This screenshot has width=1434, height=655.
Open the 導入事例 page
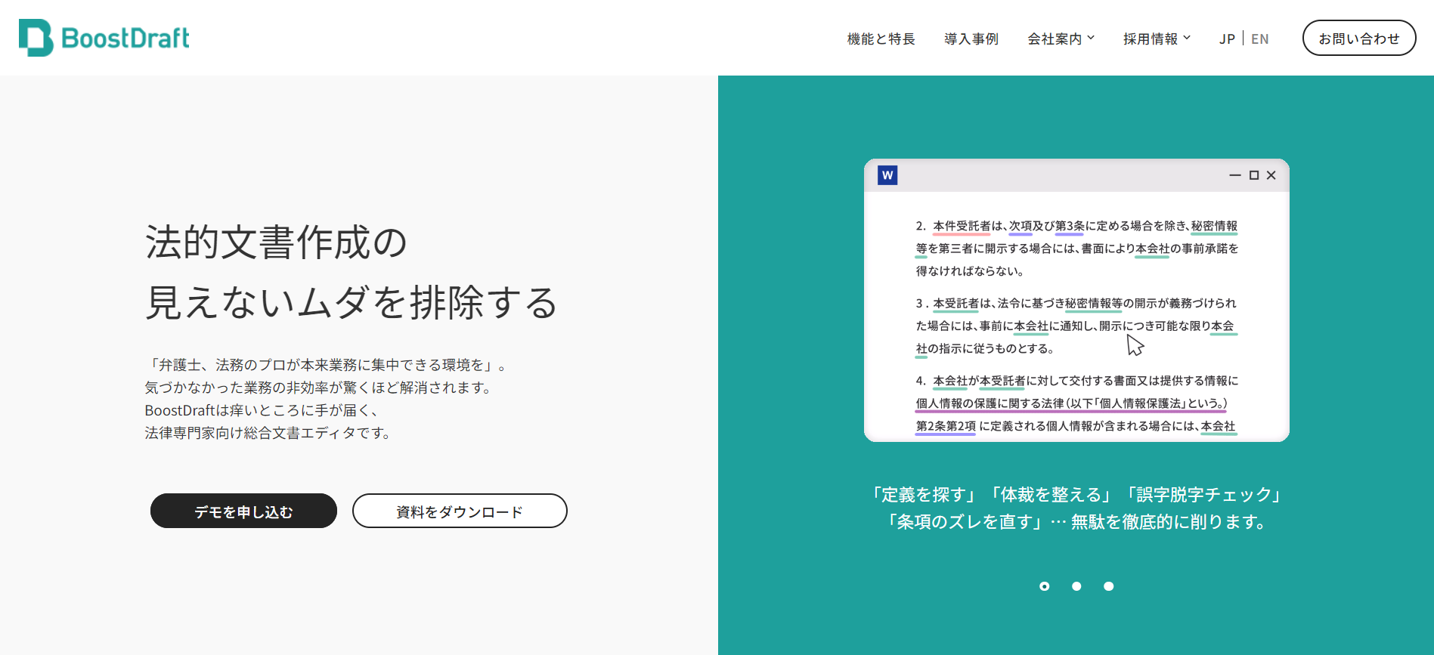(x=971, y=39)
